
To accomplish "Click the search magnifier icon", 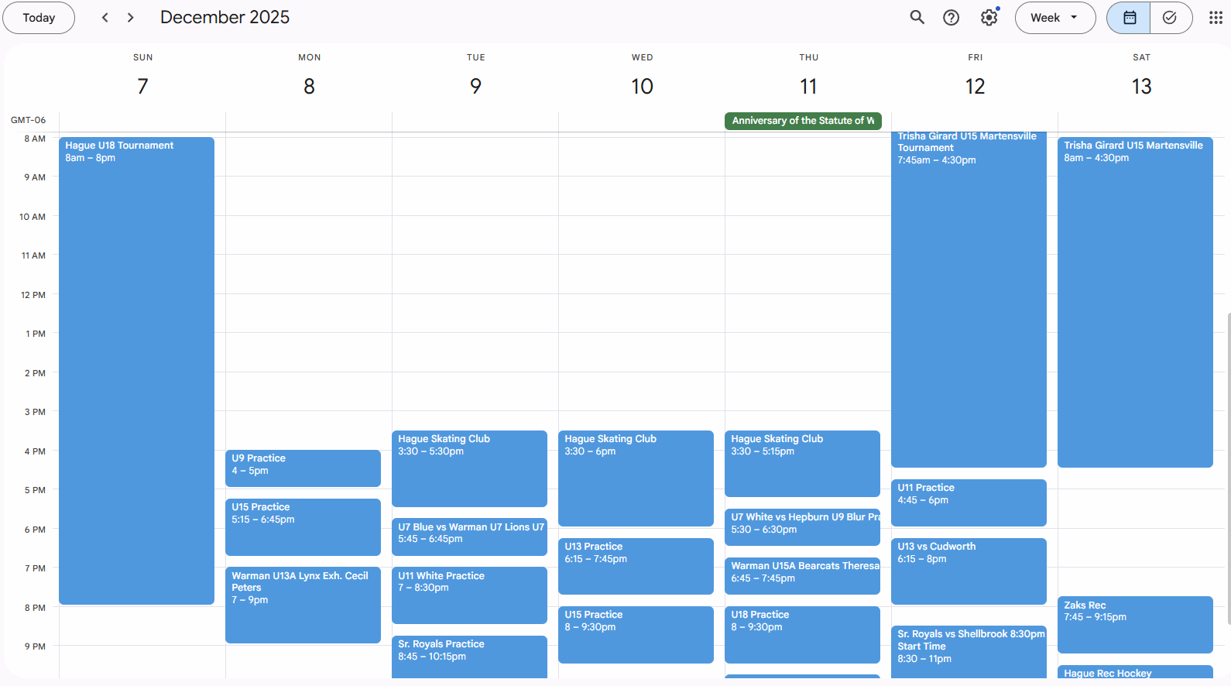I will (x=917, y=18).
